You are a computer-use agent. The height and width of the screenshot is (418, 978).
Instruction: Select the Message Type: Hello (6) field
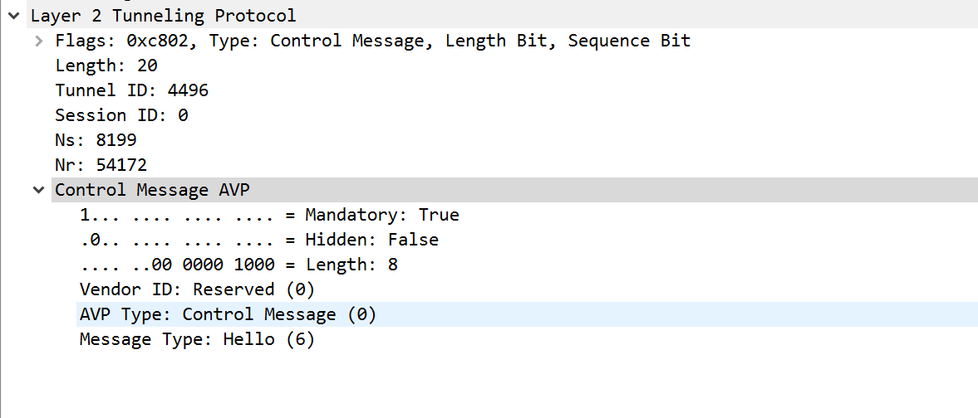[197, 339]
